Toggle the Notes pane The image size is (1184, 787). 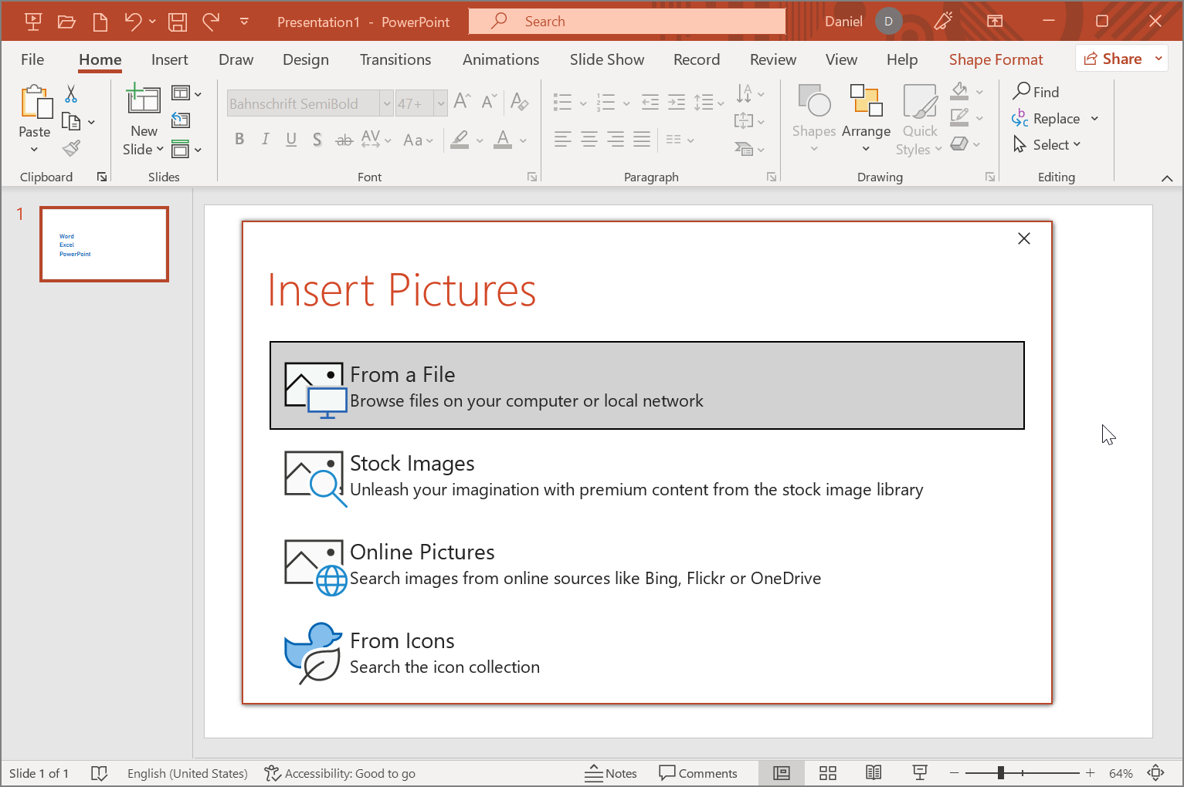tap(611, 773)
